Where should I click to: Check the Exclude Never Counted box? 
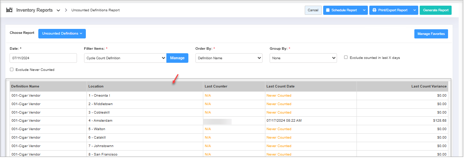(12, 69)
